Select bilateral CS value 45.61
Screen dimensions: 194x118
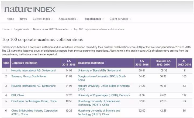[x=163, y=95]
